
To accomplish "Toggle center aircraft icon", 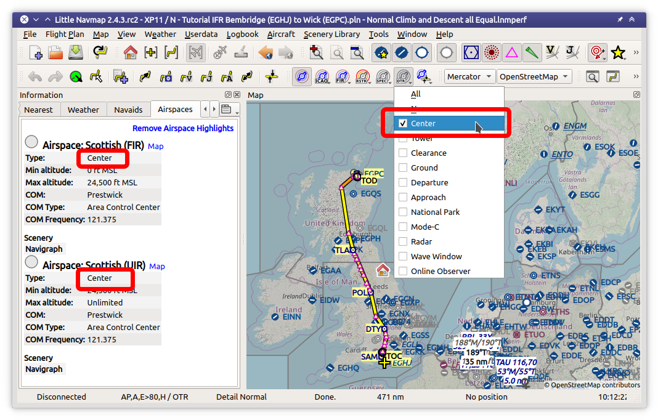I will pos(195,52).
